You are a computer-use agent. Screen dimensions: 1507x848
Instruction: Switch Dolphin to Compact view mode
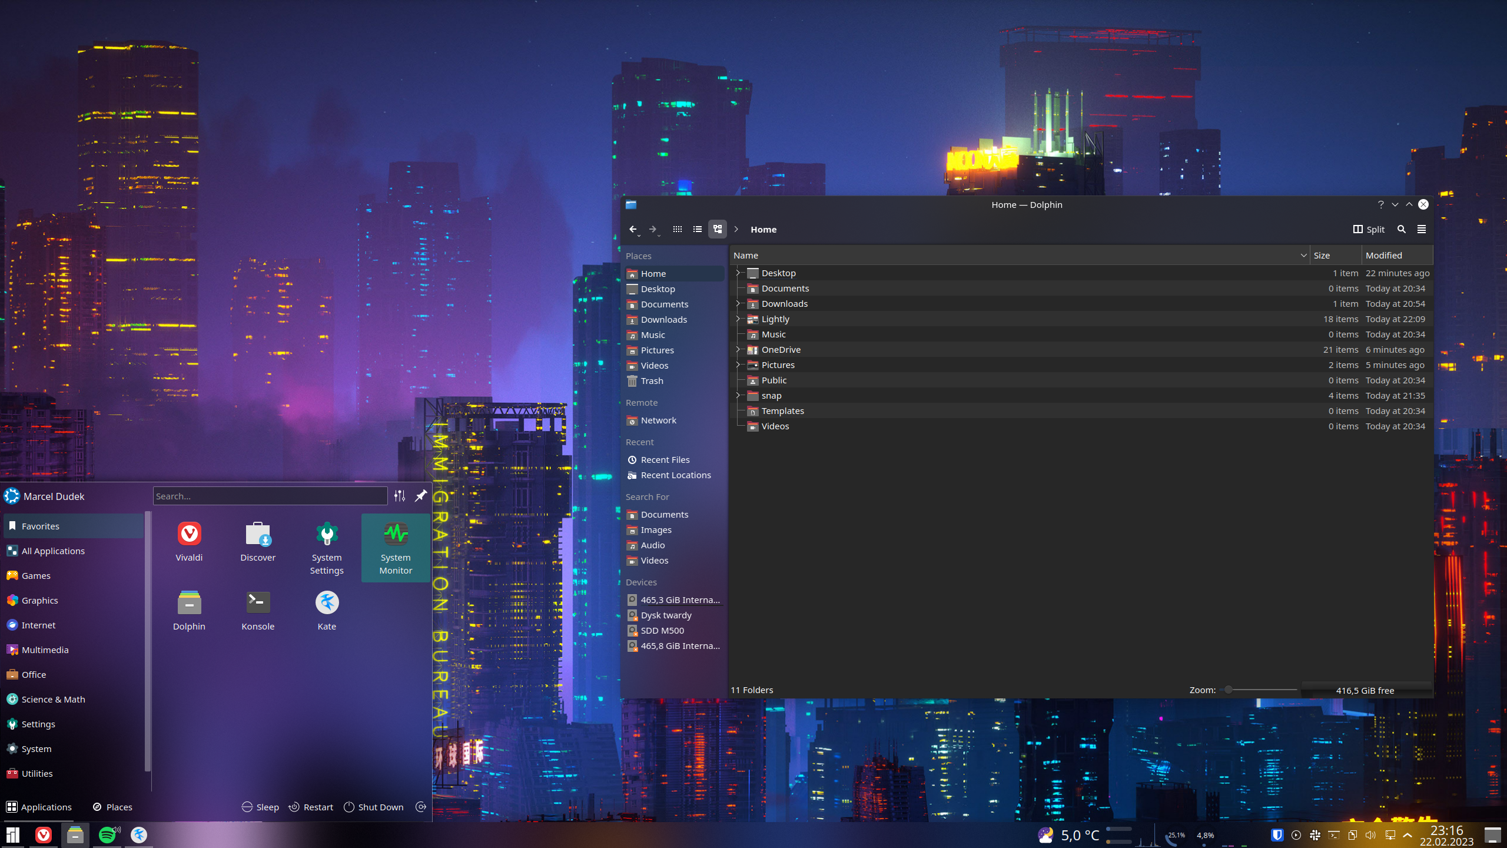698,229
